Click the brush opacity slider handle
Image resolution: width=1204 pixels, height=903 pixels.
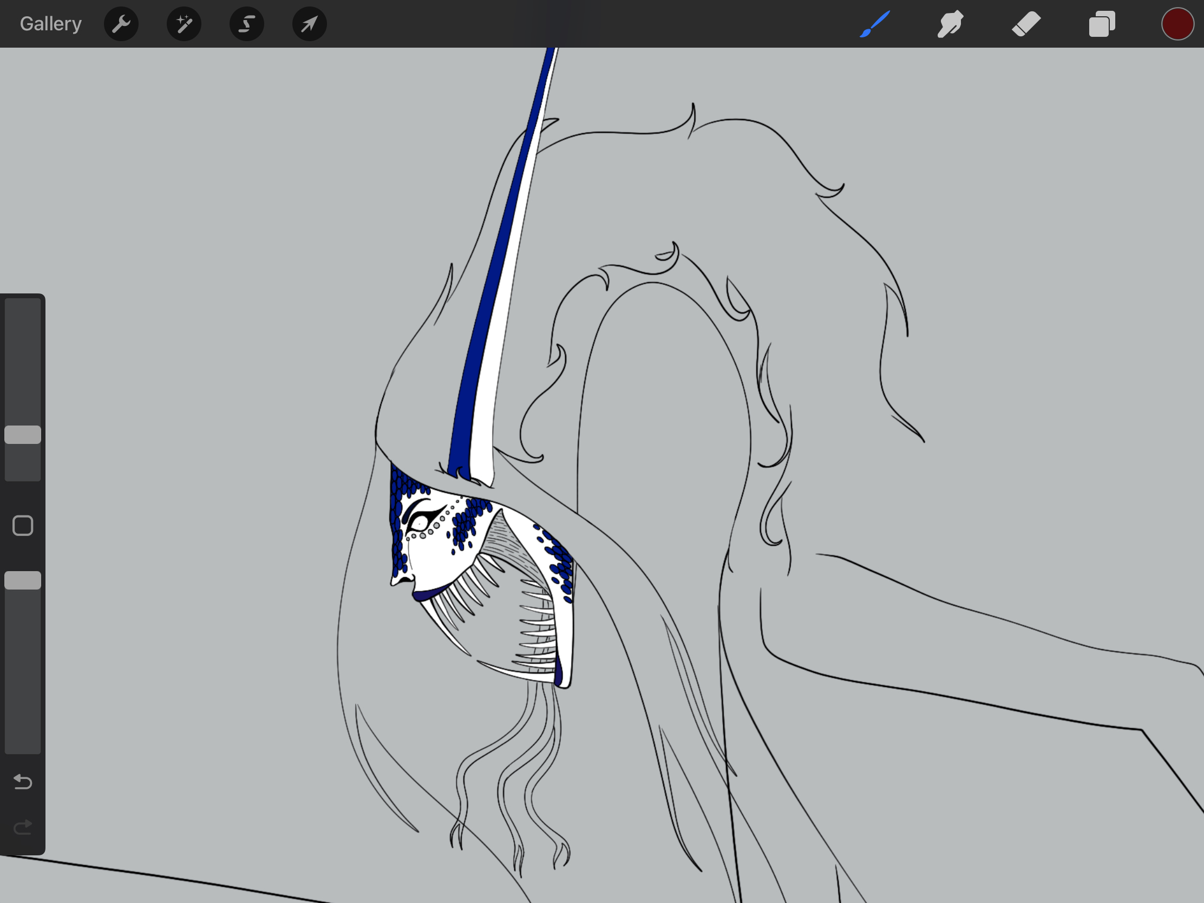(23, 580)
